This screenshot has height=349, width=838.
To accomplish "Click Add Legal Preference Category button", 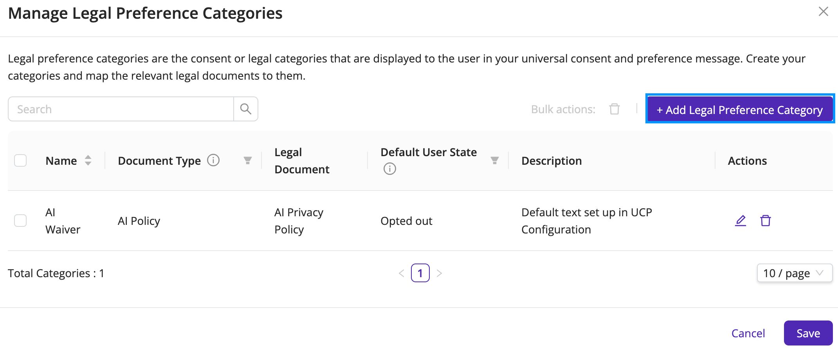I will (740, 109).
